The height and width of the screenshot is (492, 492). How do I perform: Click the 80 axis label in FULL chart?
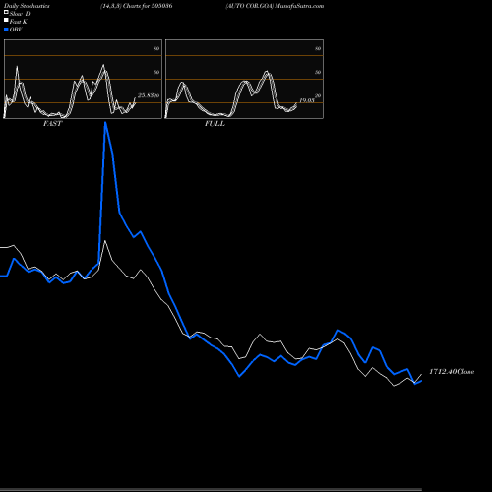point(318,48)
